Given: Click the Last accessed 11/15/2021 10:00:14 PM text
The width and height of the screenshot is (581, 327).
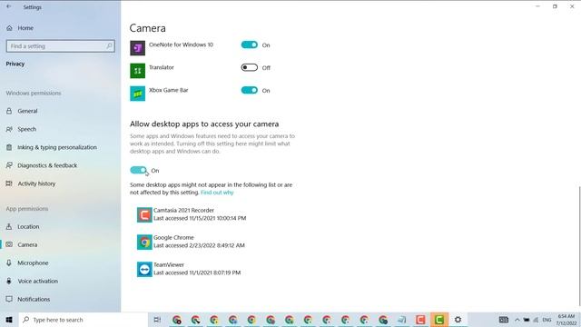Looking at the screenshot, I should pyautogui.click(x=200, y=218).
